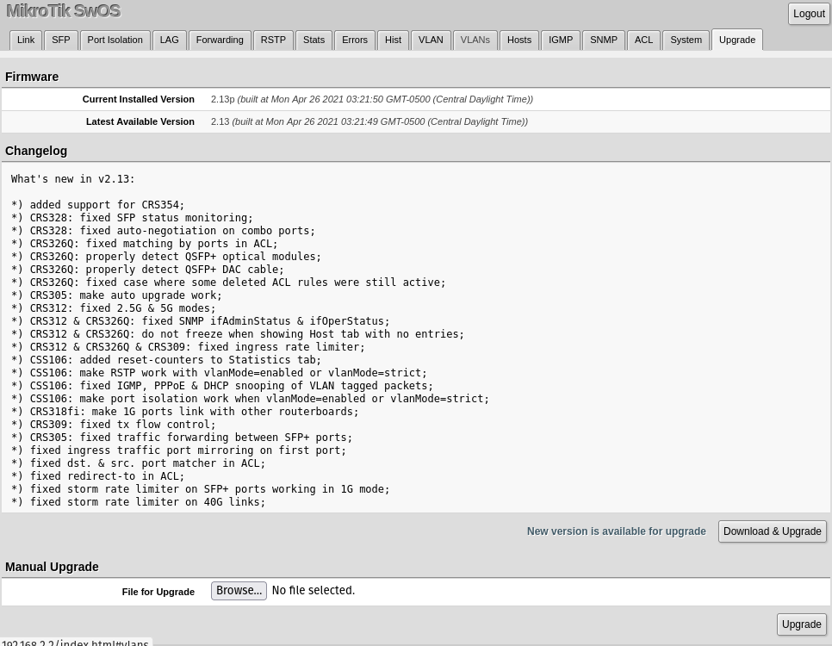Click the 'No file selected.' text

tap(313, 590)
